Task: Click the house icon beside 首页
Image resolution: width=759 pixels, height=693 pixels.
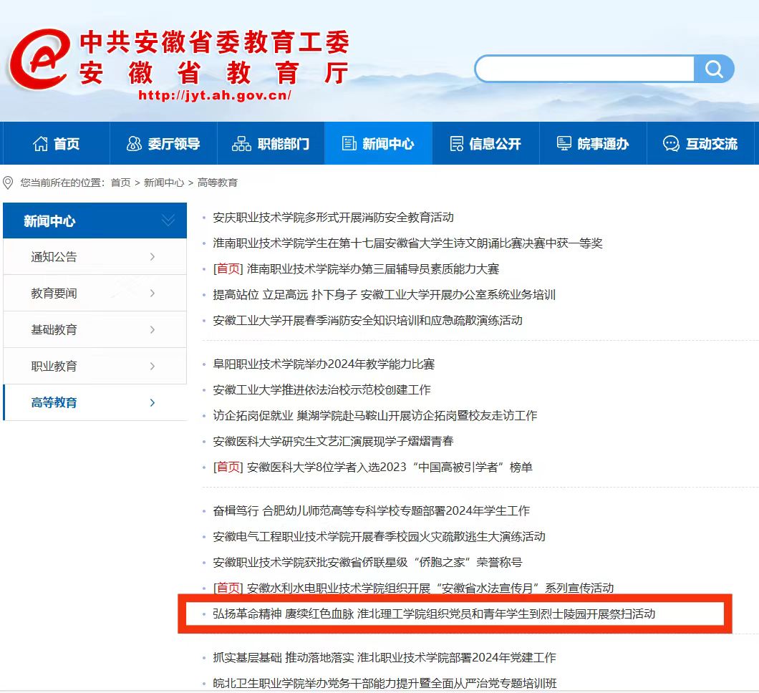Action: tap(41, 144)
